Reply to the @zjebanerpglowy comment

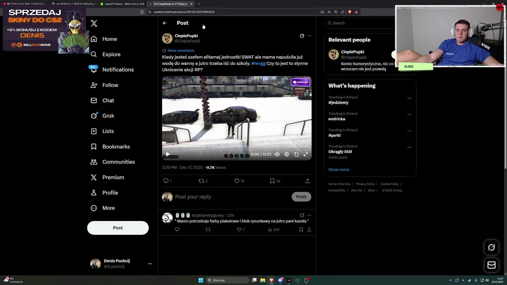pyautogui.click(x=177, y=230)
